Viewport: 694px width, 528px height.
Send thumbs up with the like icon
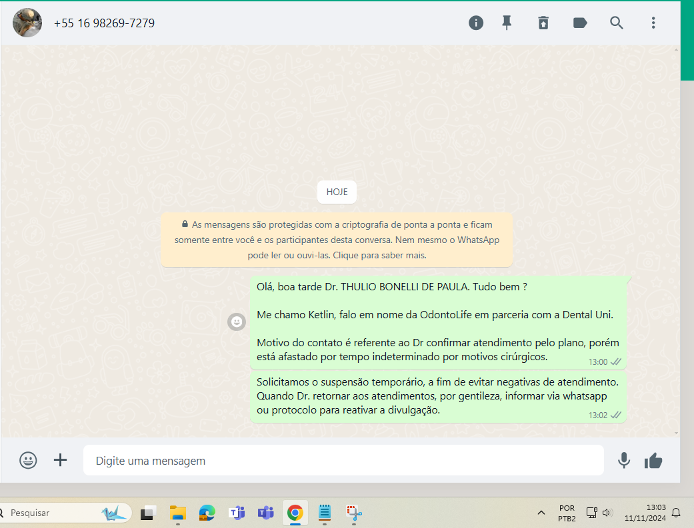[653, 461]
